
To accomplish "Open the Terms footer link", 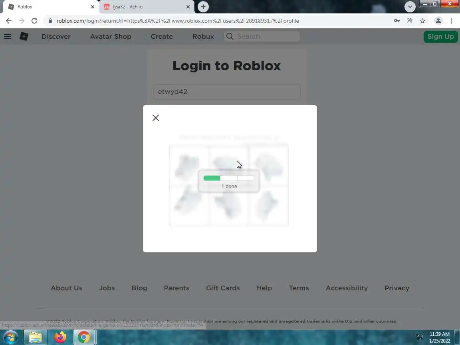I will point(299,288).
